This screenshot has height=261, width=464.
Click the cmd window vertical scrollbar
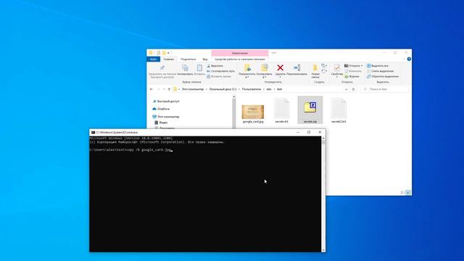point(323,194)
